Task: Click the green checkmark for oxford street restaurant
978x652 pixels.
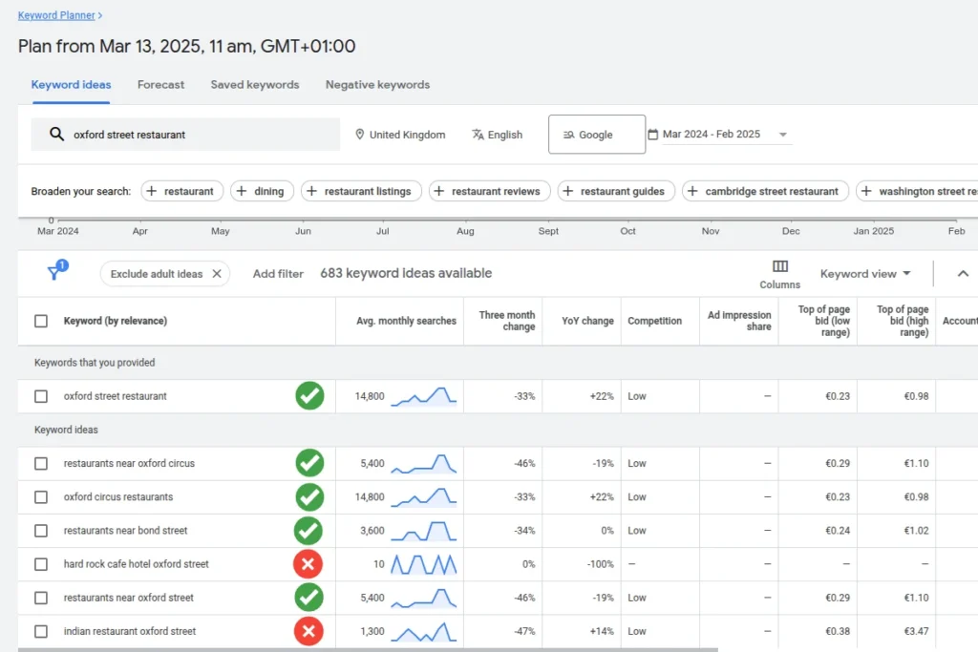Action: tap(309, 396)
